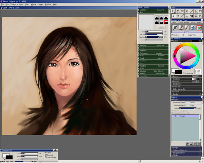Click the black color swatch in Art Materials

coord(178,72)
